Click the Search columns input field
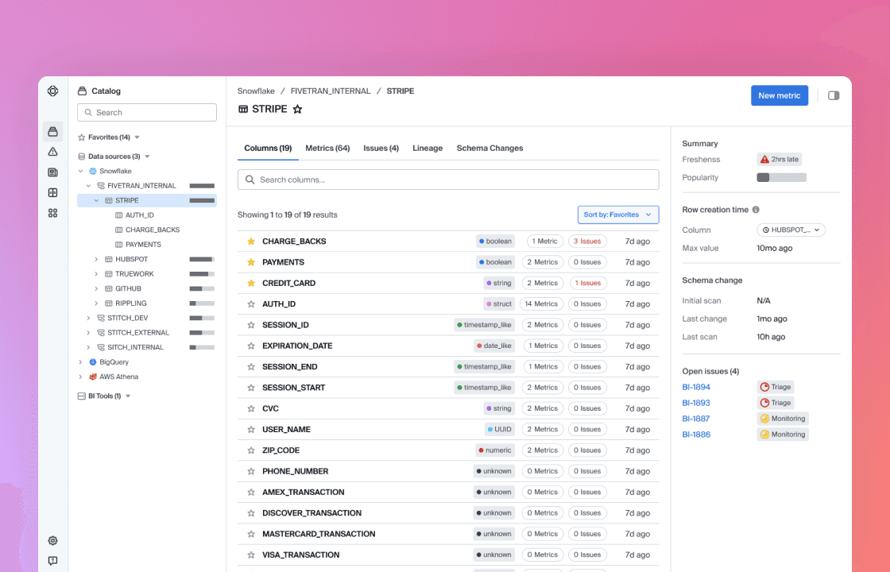The image size is (890, 572). pos(448,180)
